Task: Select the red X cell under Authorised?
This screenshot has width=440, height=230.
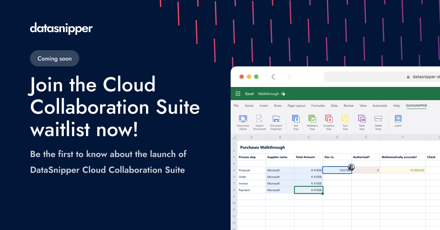Action: 366,170
